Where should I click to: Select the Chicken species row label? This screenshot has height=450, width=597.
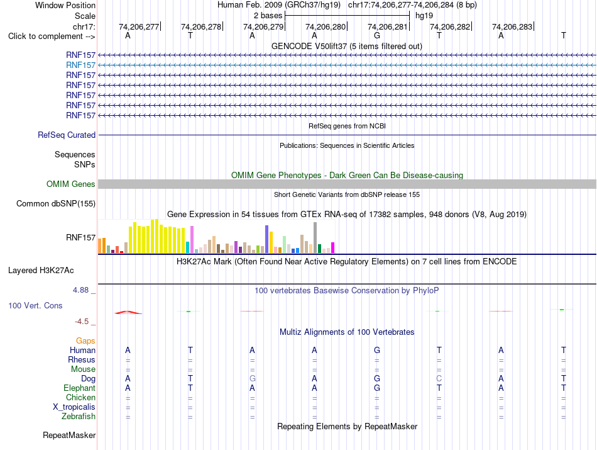pos(80,397)
